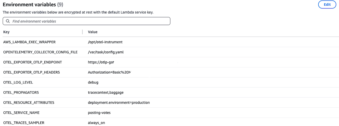Select the AWS_LAMBDA_EXEC_WRAPPER key

pos(29,42)
